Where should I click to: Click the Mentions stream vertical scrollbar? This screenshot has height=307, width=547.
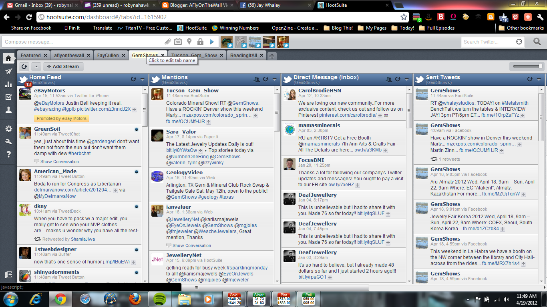click(x=277, y=112)
